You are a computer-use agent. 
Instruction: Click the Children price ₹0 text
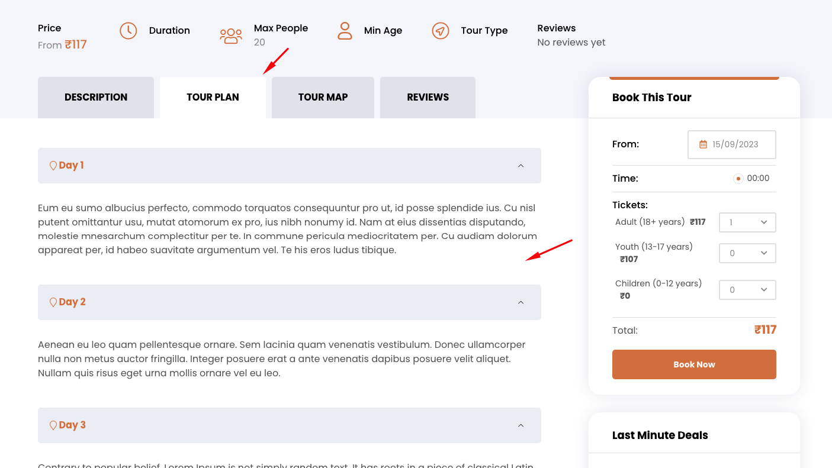coord(625,296)
